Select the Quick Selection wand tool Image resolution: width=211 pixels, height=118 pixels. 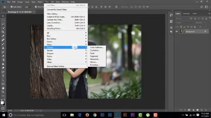[3, 28]
